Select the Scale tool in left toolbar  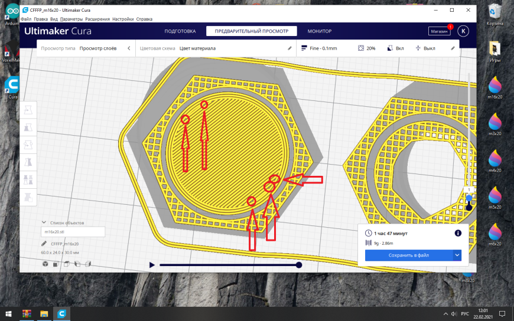[28, 127]
